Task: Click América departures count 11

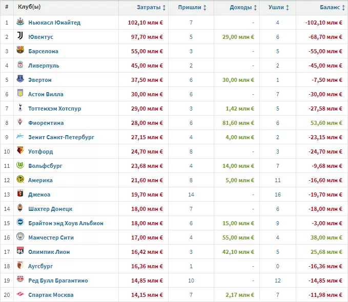Action: tap(278, 180)
